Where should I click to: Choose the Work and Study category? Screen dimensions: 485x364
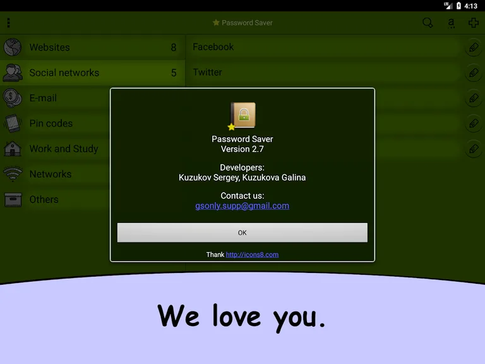[55, 149]
